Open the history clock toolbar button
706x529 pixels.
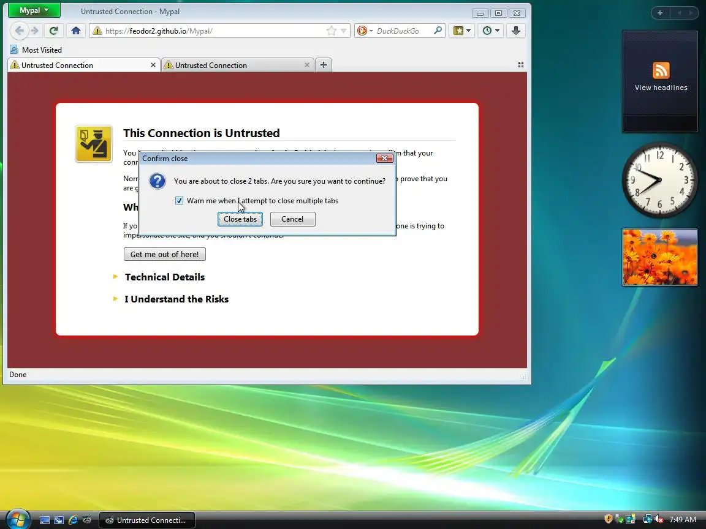[490, 31]
